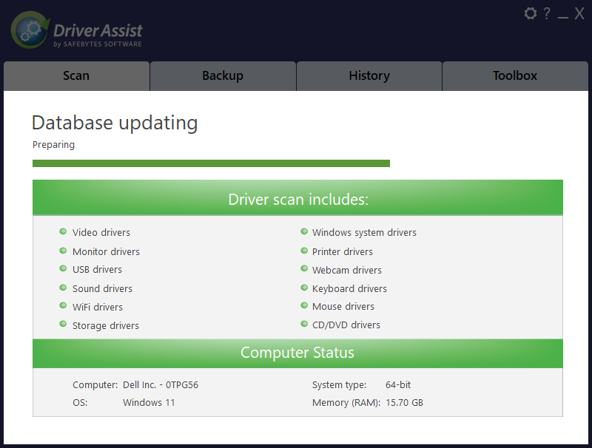Screen dimensions: 592x448
Task: Click the green indicator beside Keyboard drivers
Action: 304,288
